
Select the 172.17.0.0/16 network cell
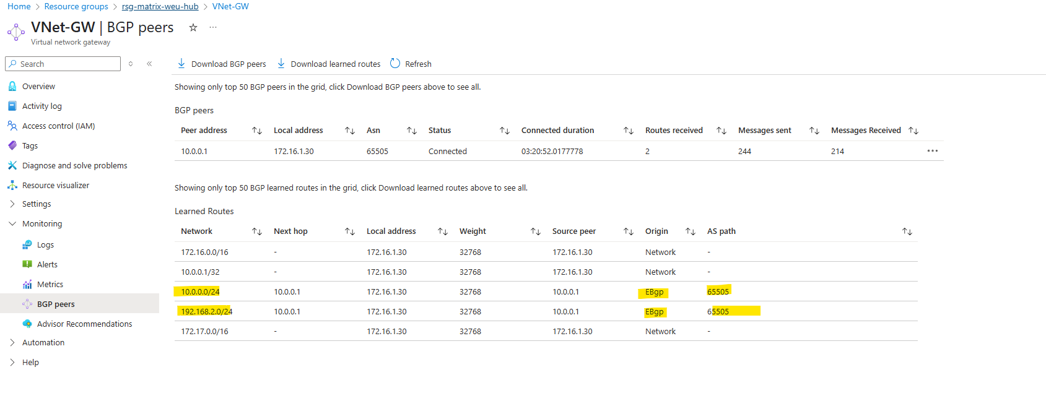[204, 331]
